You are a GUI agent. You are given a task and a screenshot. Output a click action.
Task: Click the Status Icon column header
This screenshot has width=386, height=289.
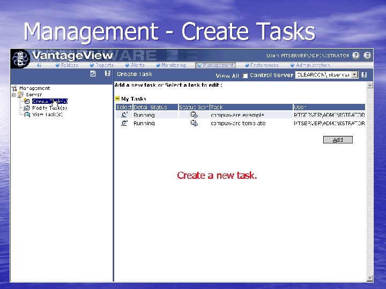194,107
